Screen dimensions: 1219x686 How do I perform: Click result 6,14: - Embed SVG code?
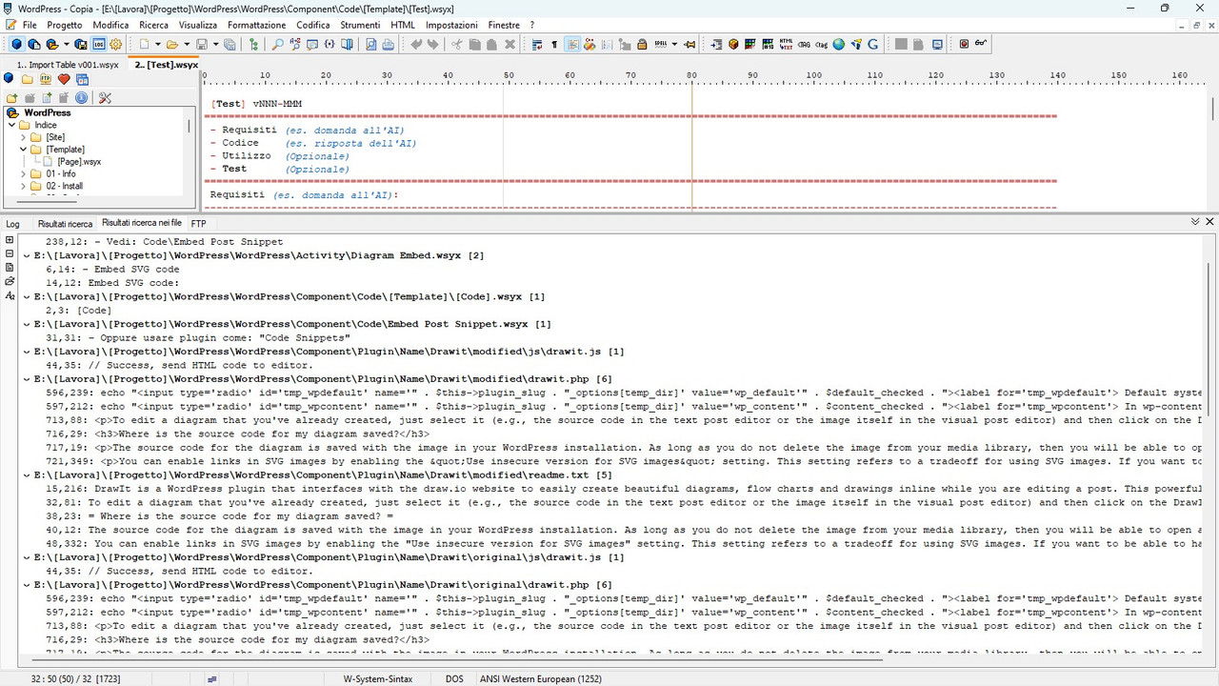(112, 270)
